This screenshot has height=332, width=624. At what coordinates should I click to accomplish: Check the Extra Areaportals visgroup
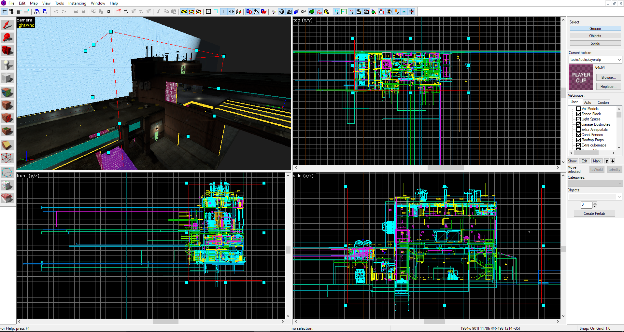[x=578, y=130]
